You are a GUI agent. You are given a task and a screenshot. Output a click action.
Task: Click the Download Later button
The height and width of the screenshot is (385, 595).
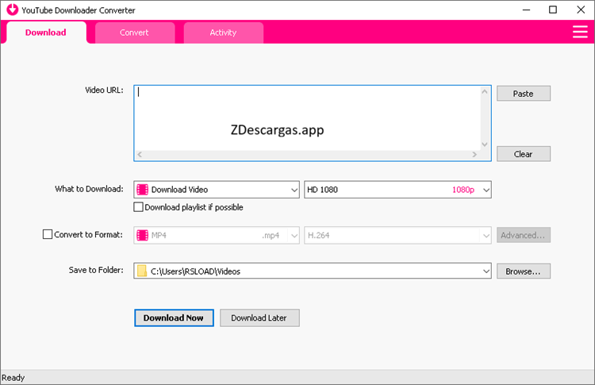click(259, 318)
